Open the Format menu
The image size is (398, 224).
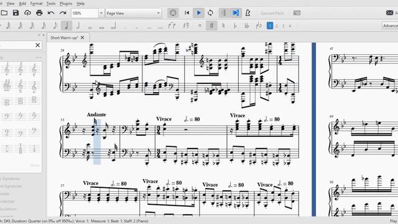point(36,4)
